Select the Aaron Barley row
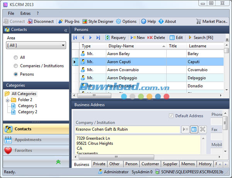The height and width of the screenshot is (178, 232). pos(151,54)
